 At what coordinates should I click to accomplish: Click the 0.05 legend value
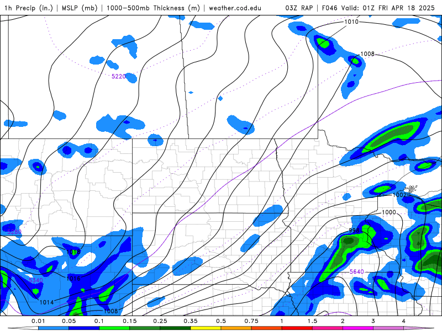click(x=69, y=321)
